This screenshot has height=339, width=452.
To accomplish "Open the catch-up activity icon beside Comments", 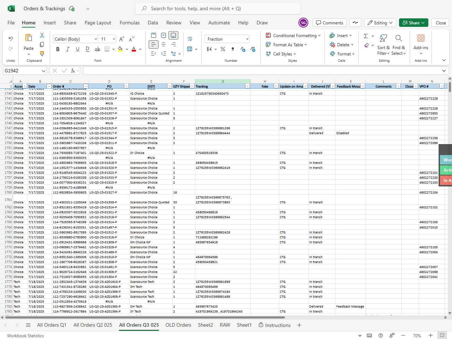I will point(355,23).
